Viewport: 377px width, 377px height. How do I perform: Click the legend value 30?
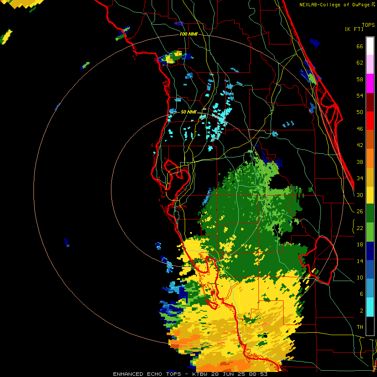(x=360, y=195)
